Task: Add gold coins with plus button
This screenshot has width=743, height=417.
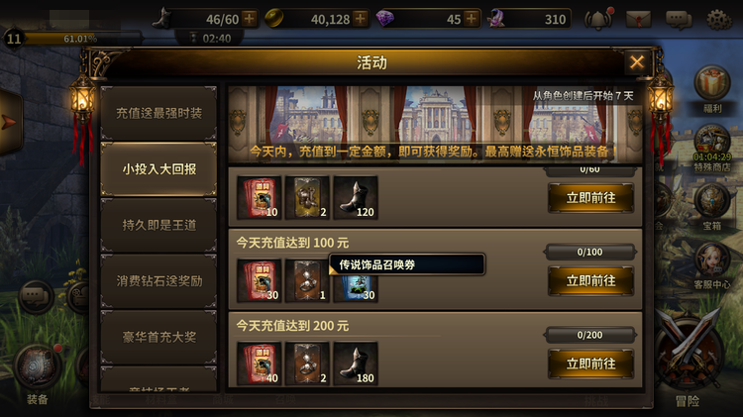Action: pos(361,19)
